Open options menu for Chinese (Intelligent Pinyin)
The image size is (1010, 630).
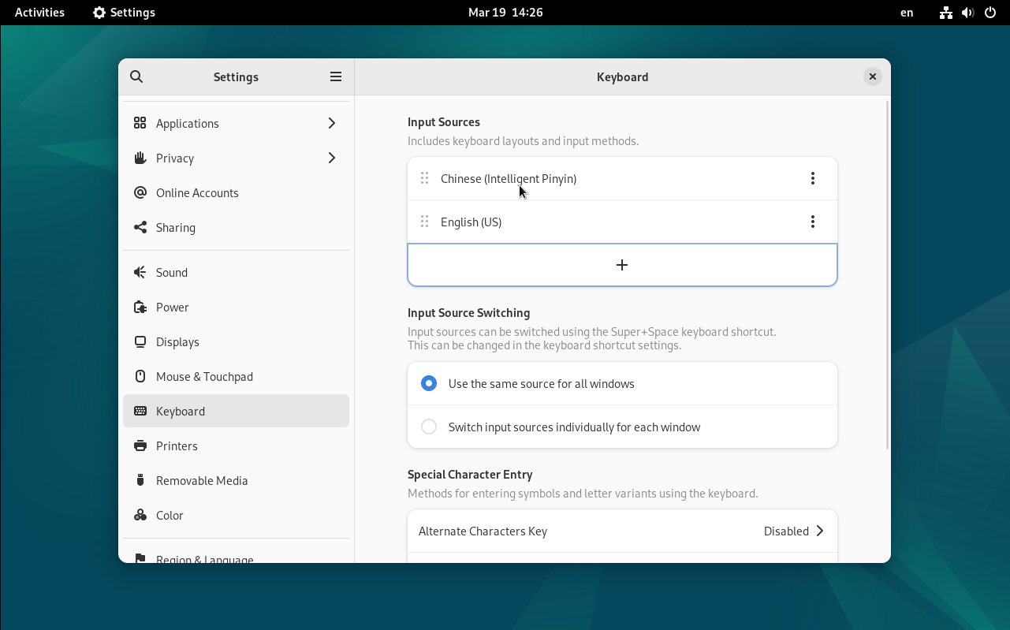pyautogui.click(x=812, y=179)
